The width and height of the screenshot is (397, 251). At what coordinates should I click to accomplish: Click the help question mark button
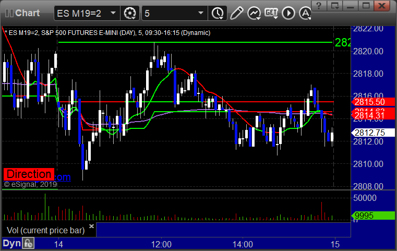point(319,6)
